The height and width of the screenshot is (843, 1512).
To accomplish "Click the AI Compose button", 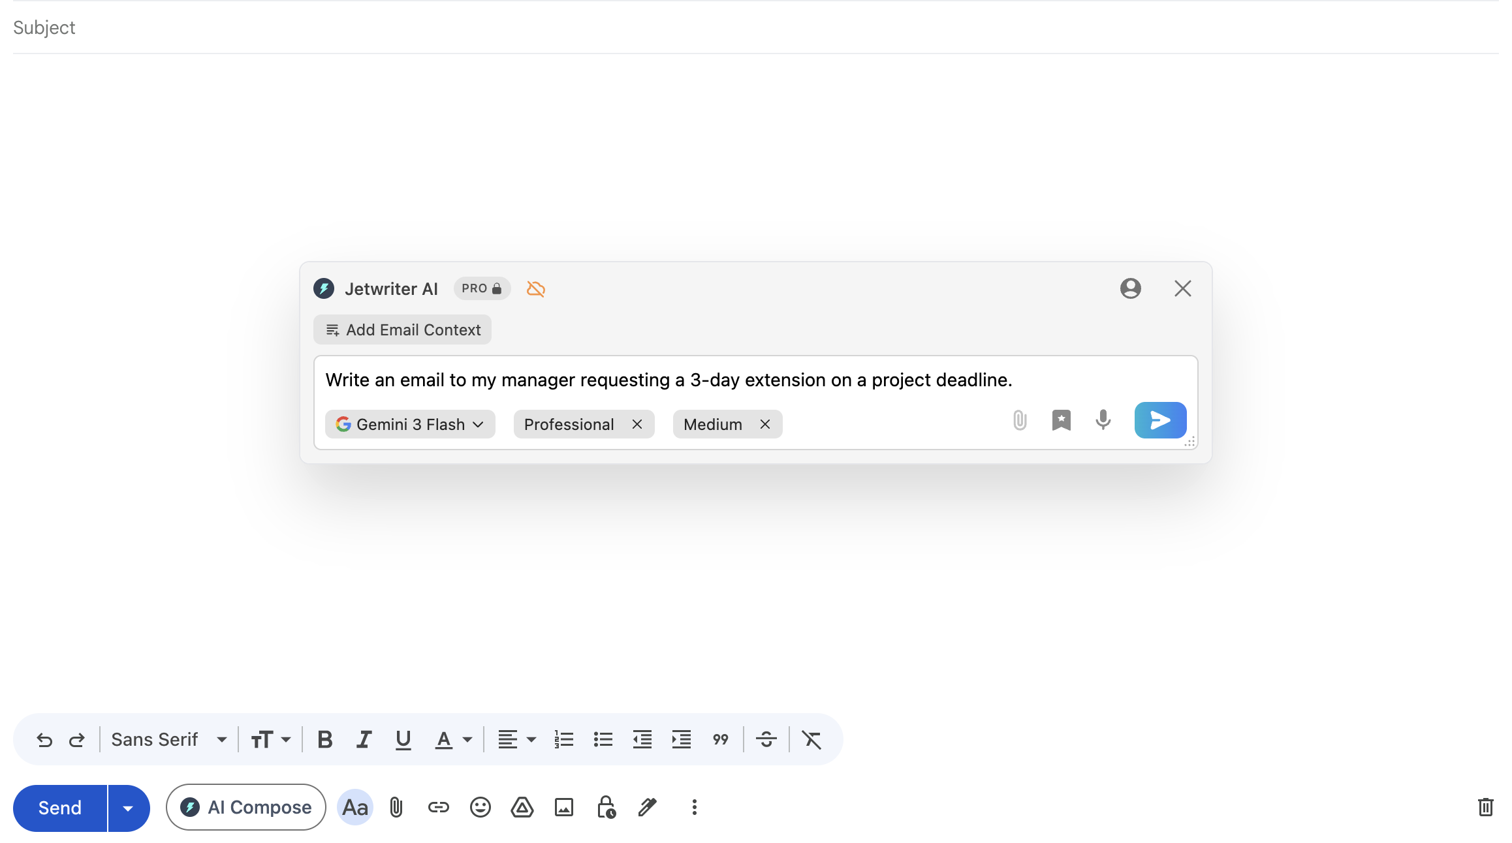I will coord(246,807).
